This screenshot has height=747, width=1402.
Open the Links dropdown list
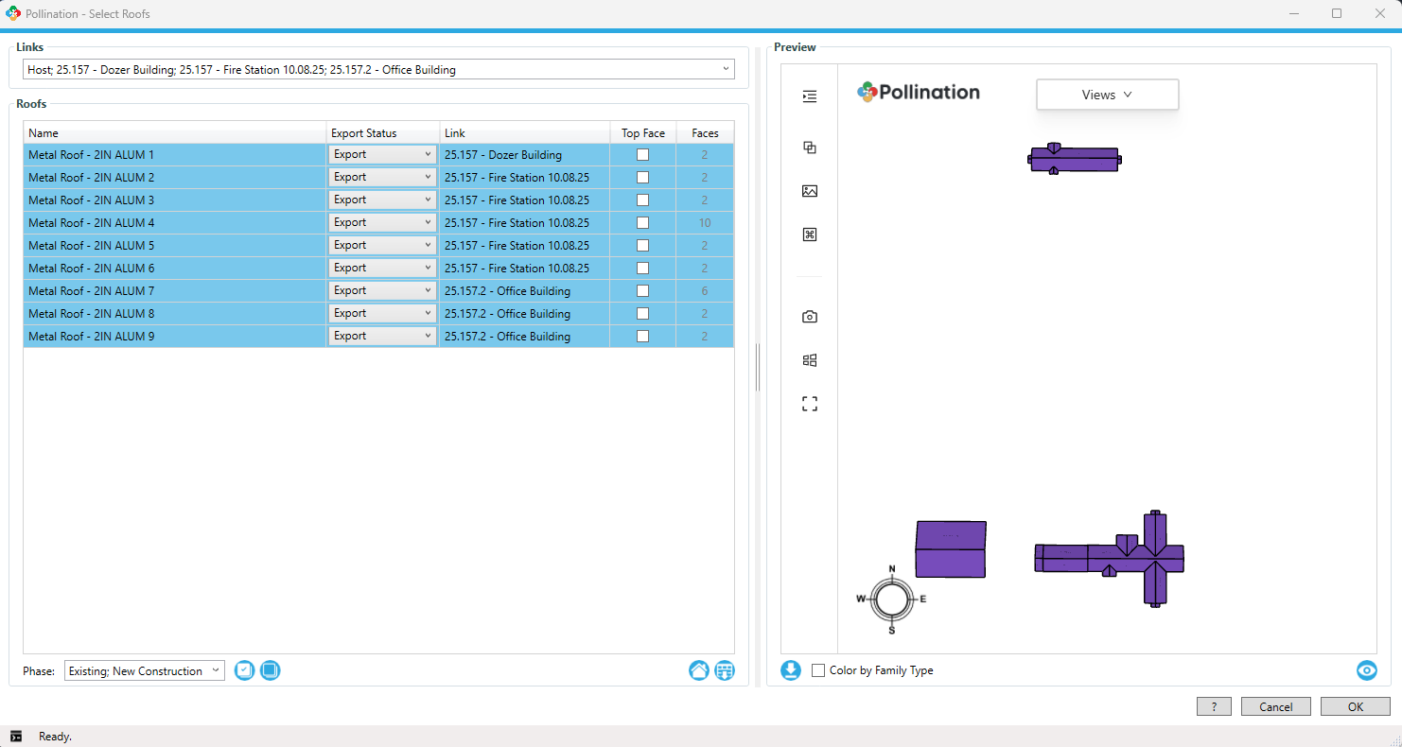(x=726, y=69)
